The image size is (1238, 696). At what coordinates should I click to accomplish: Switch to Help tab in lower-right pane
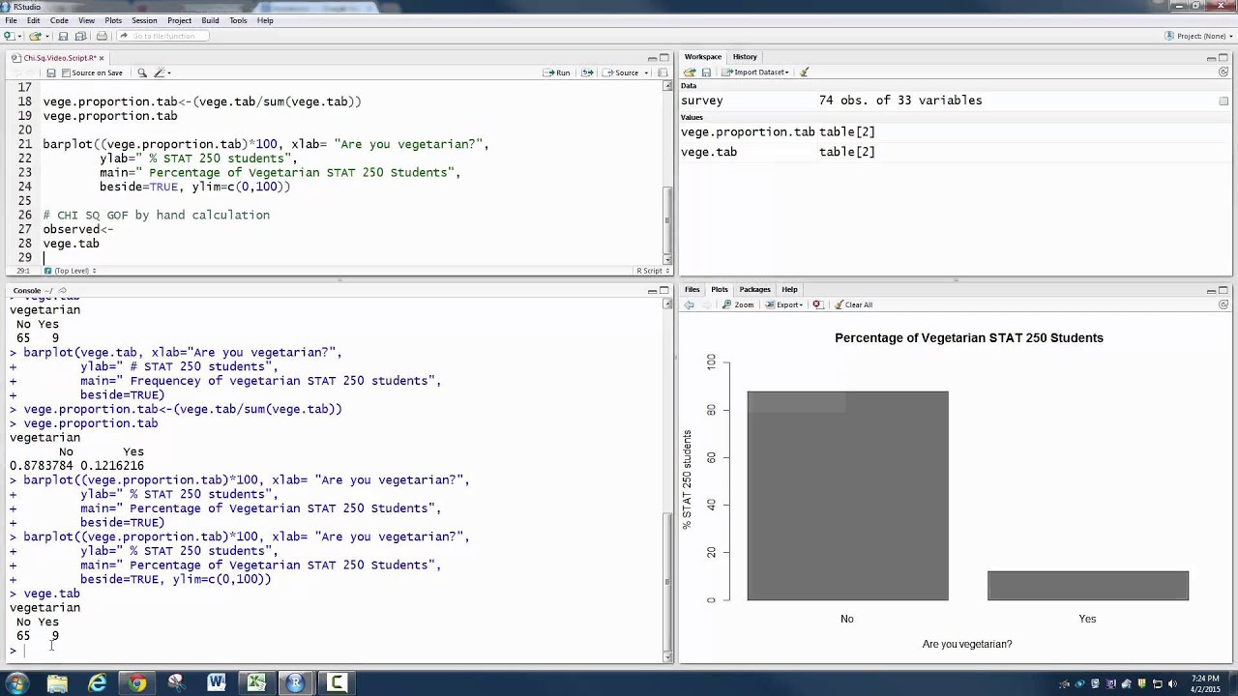coord(789,289)
